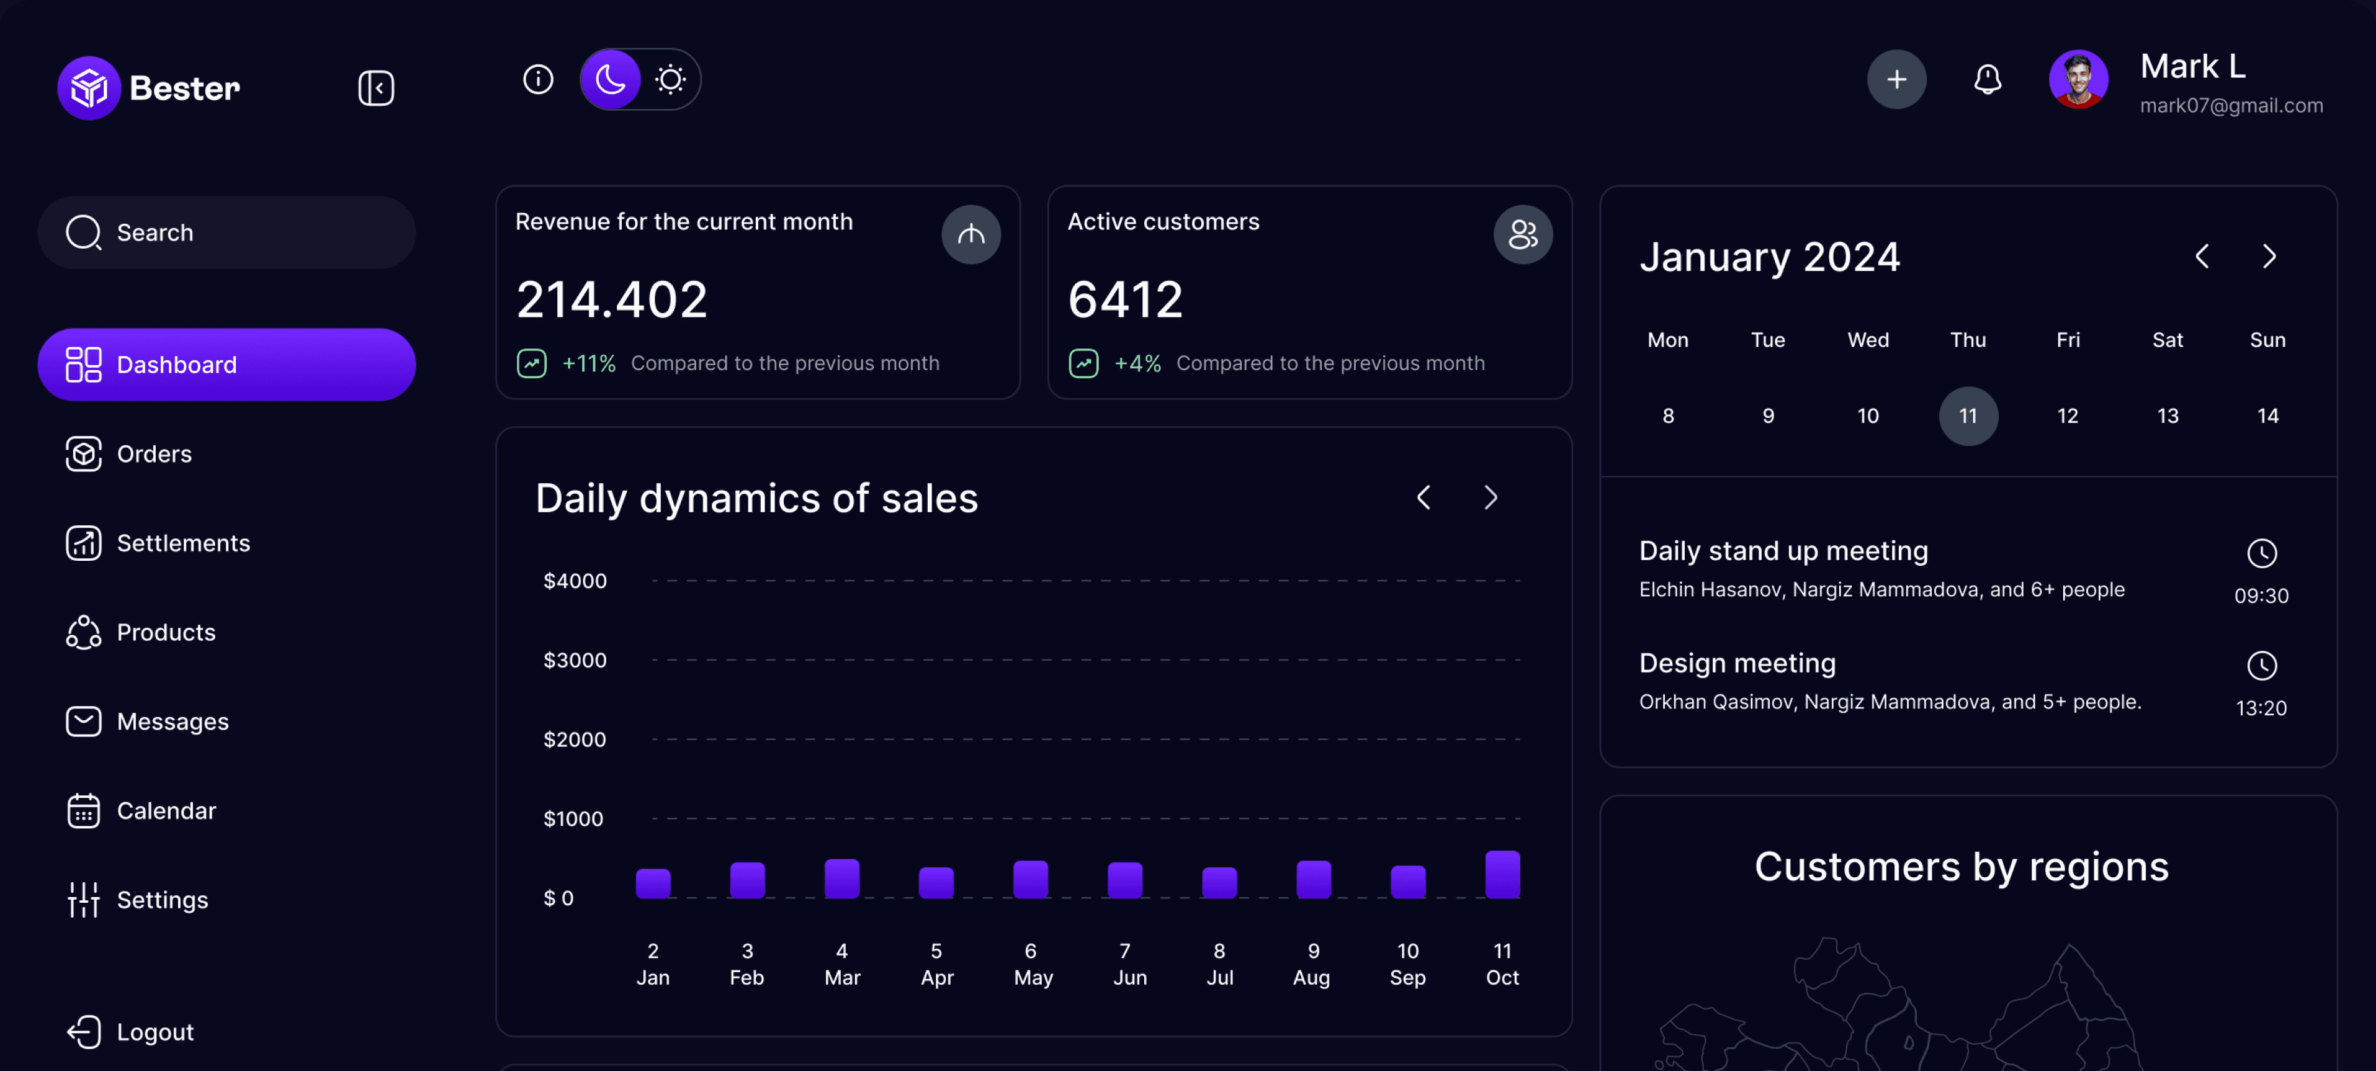
Task: Click clock icon above 13:20
Action: (x=2262, y=665)
